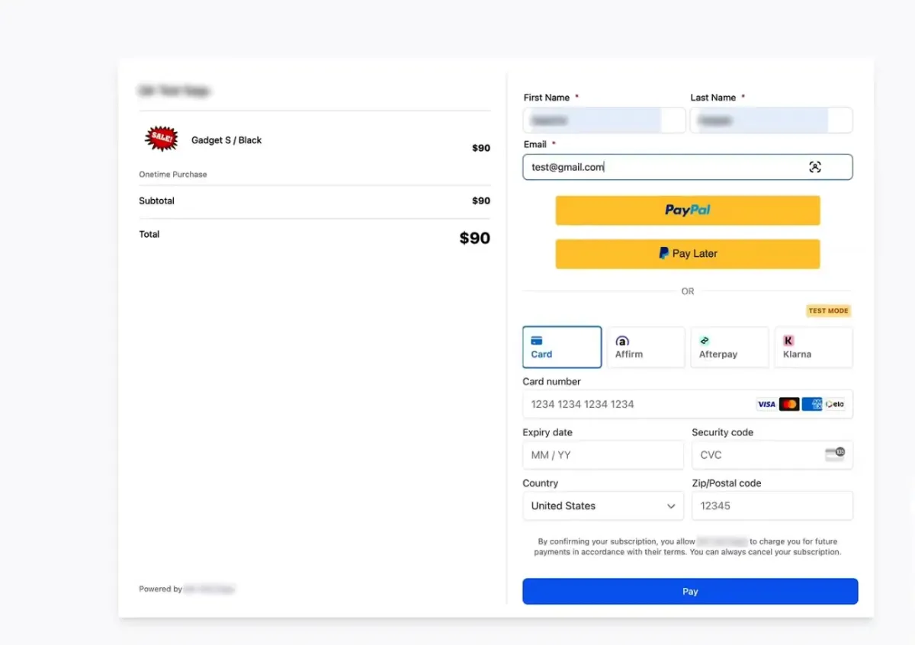Click the First Name field label
Image resolution: width=915 pixels, height=645 pixels.
(547, 98)
